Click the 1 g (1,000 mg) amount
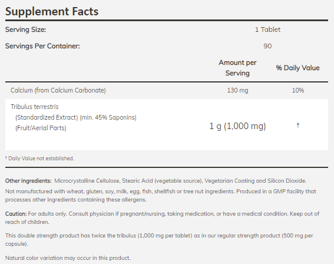Viewport: 334px width, 264px height. coord(237,126)
